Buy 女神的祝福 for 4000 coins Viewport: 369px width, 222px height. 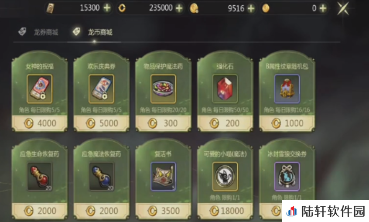pos(40,123)
